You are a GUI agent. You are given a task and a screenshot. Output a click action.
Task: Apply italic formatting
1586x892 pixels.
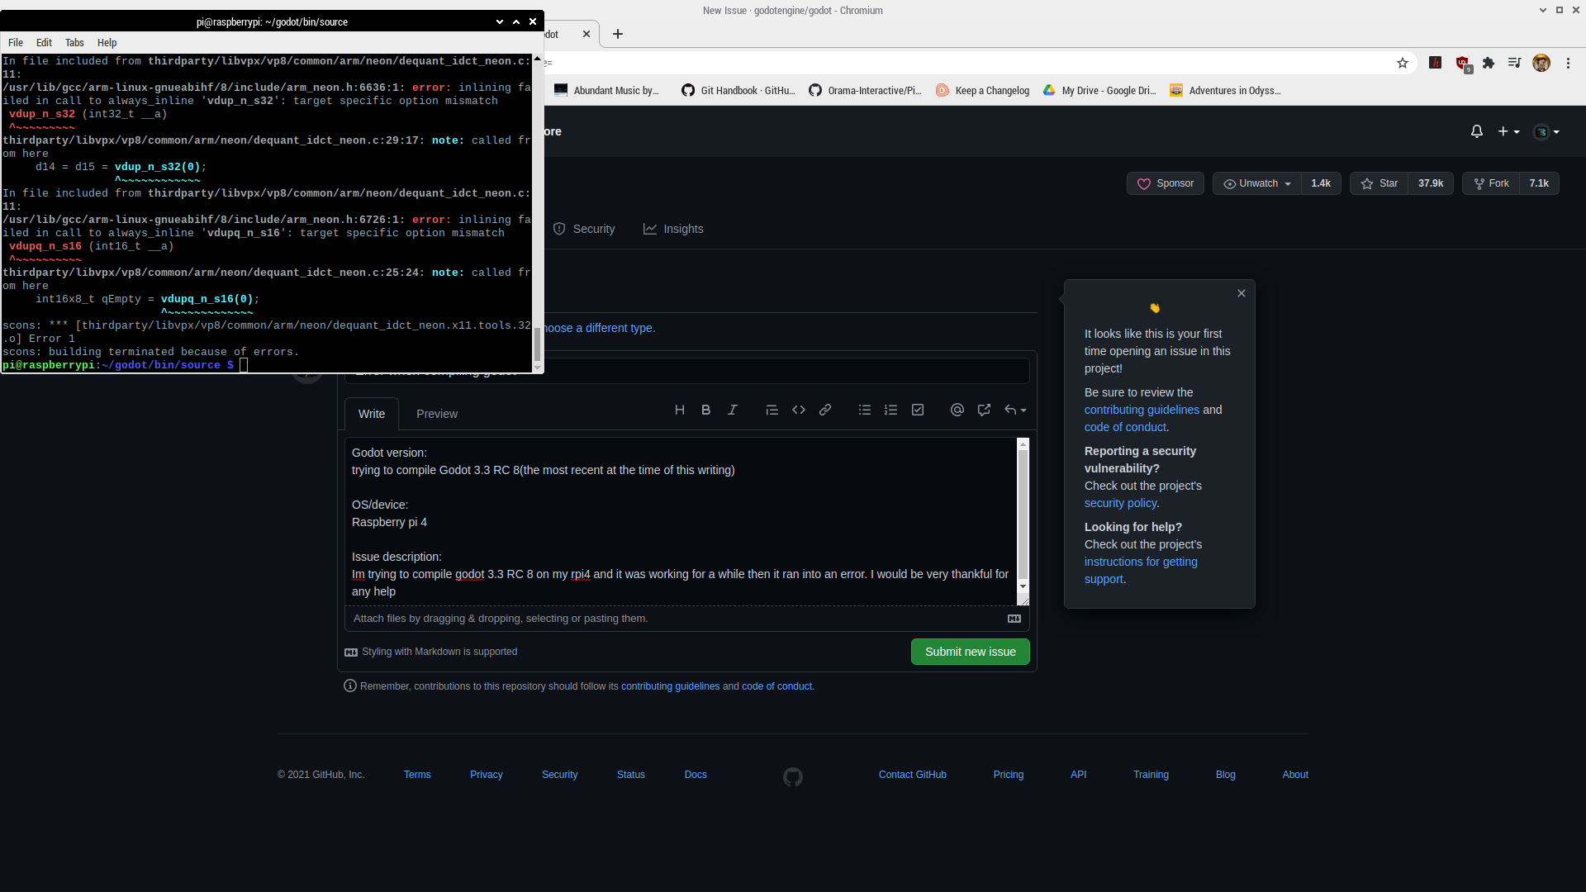[733, 410]
